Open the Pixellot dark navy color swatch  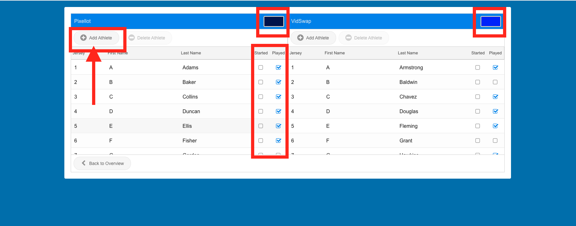pyautogui.click(x=274, y=21)
